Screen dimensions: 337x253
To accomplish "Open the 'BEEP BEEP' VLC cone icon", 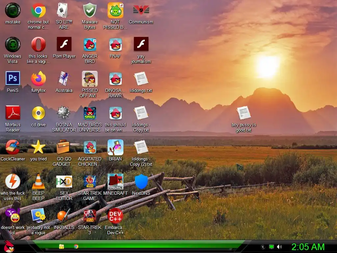I will tap(38, 182).
